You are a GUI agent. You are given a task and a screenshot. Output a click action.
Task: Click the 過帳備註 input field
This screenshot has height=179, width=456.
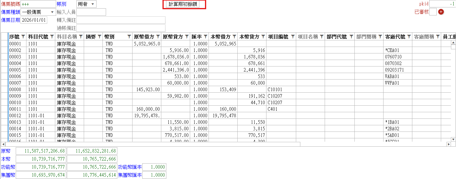[121, 28]
